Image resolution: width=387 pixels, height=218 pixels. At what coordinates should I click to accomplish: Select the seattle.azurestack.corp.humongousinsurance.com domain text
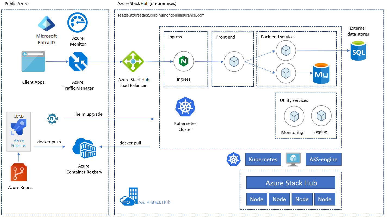coord(161,15)
